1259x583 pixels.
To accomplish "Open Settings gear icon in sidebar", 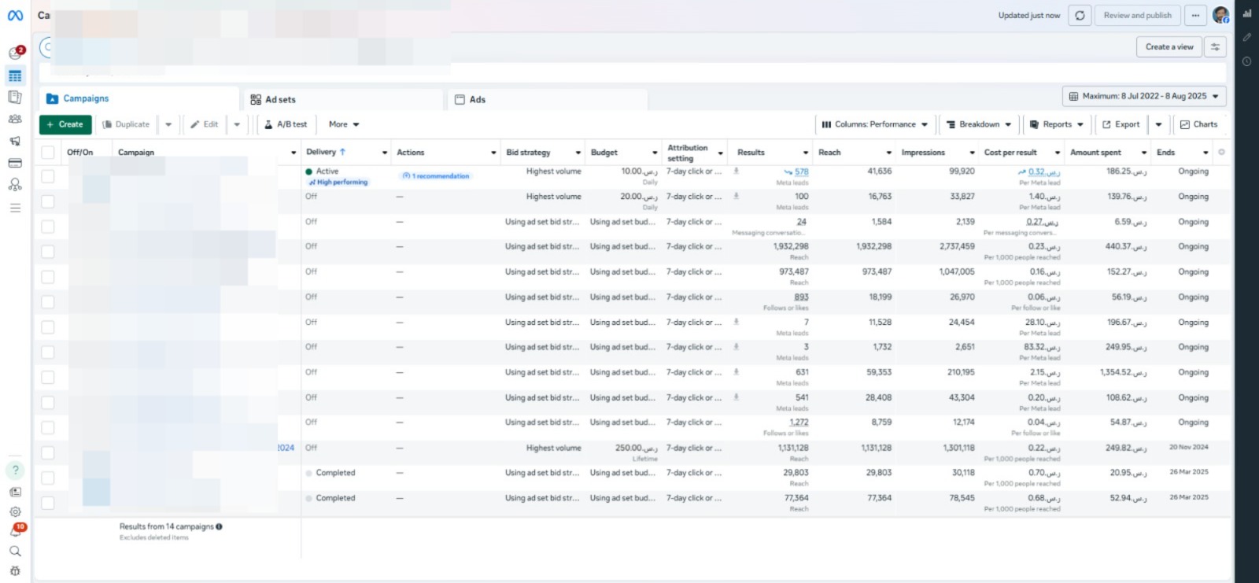I will point(15,511).
